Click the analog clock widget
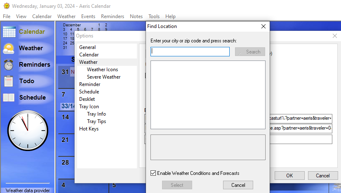The height and width of the screenshot is (193, 341). (28, 130)
